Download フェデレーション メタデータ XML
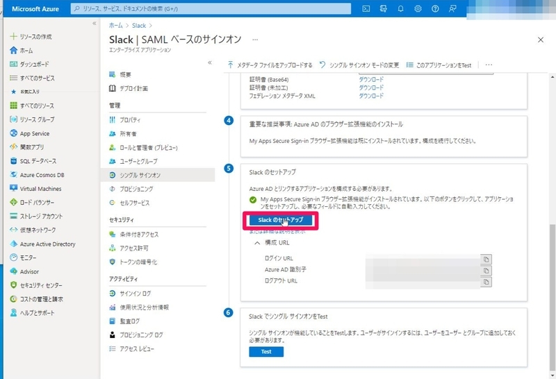 [371, 96]
